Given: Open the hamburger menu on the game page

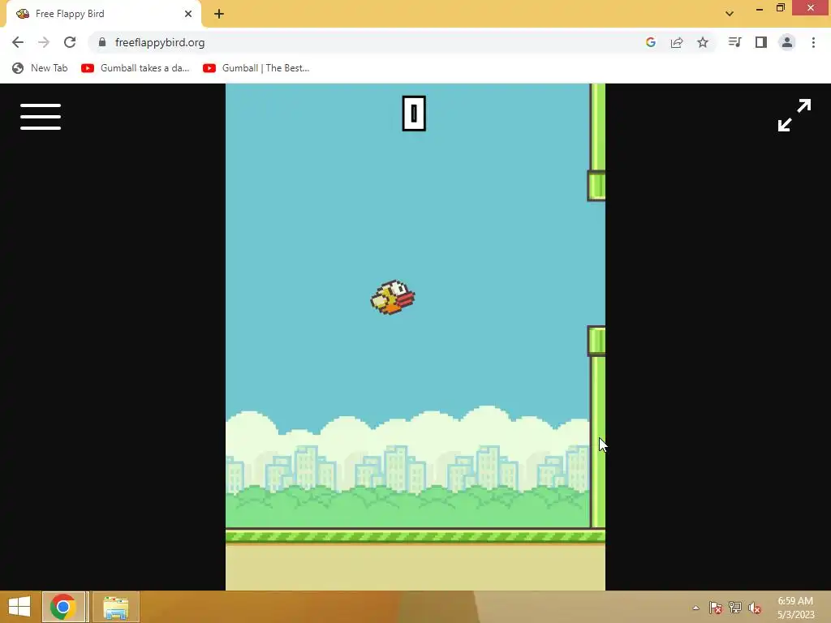Looking at the screenshot, I should coord(41,117).
